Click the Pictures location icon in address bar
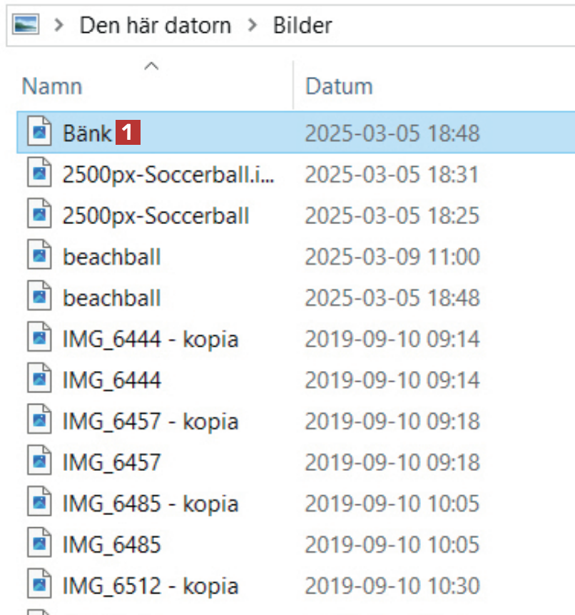575x615 pixels. coord(26,26)
